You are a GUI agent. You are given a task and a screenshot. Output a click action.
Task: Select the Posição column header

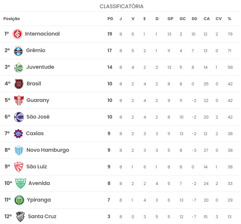point(12,19)
